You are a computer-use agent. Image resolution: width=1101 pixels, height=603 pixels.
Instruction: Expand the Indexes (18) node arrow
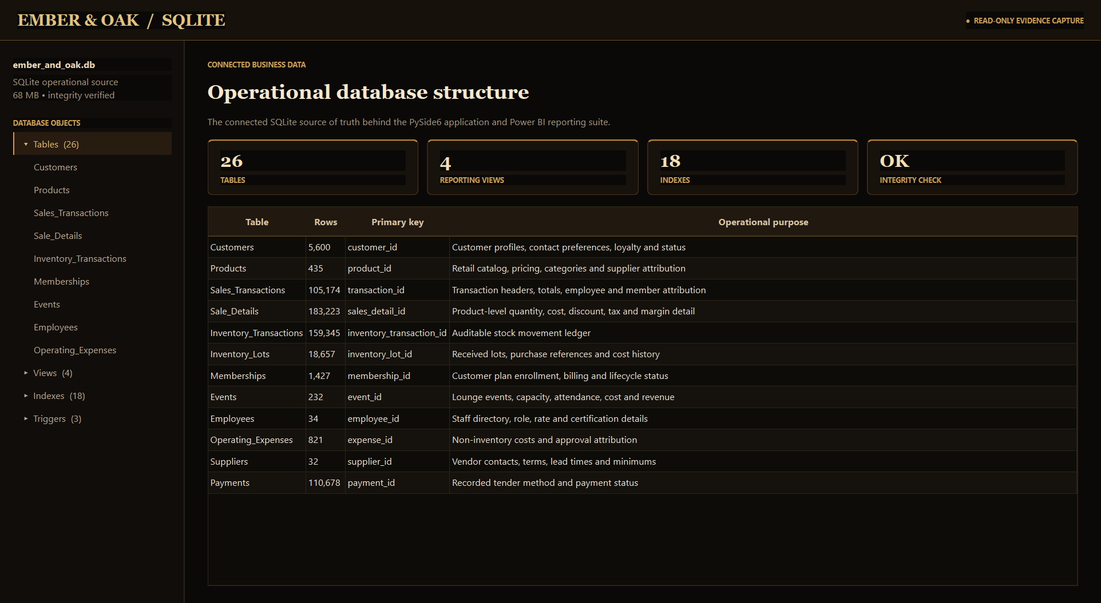click(x=26, y=396)
